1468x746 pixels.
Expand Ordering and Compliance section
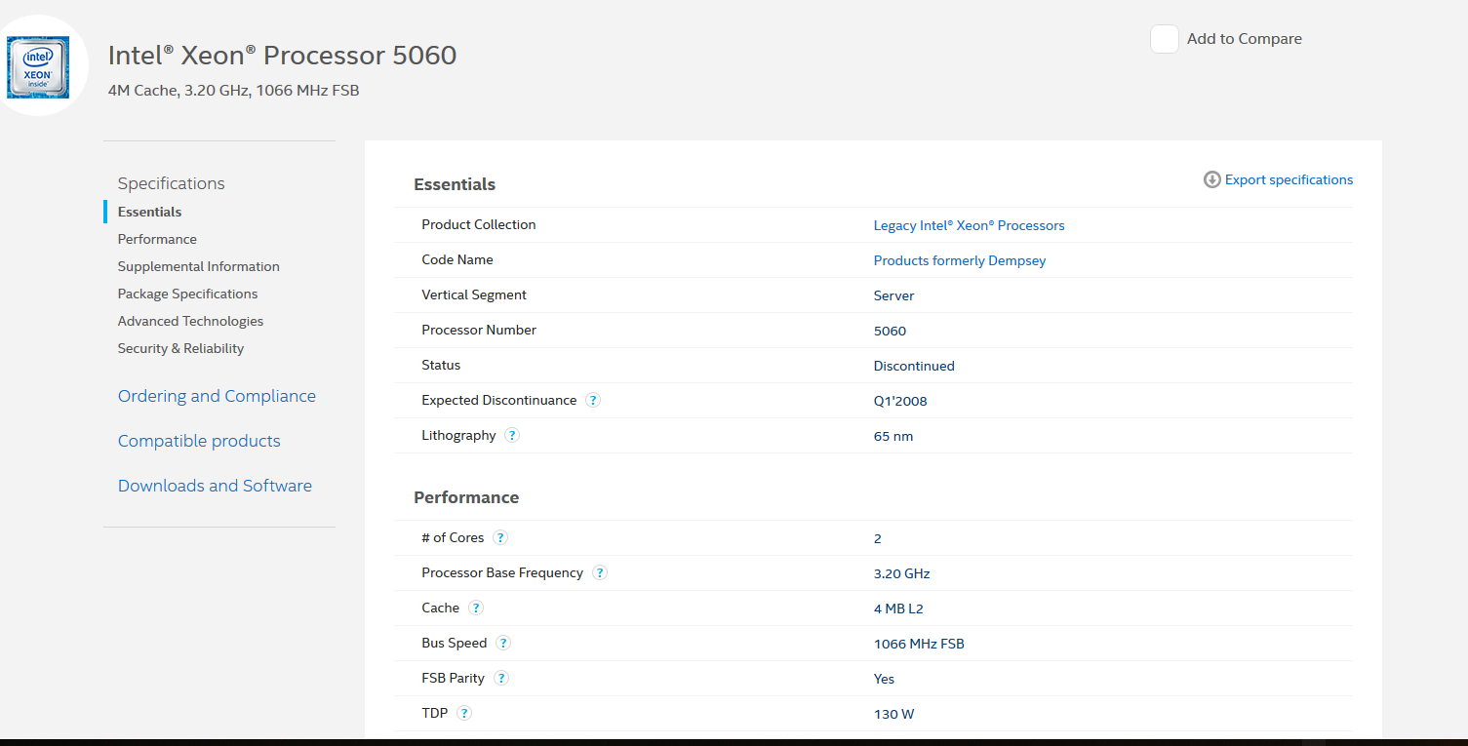coord(217,396)
